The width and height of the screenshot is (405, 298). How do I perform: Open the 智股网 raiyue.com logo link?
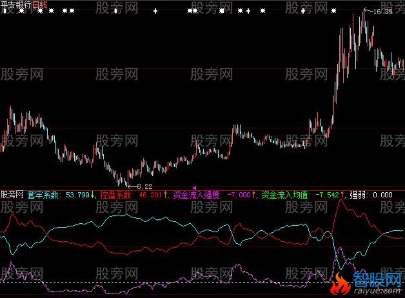point(367,283)
